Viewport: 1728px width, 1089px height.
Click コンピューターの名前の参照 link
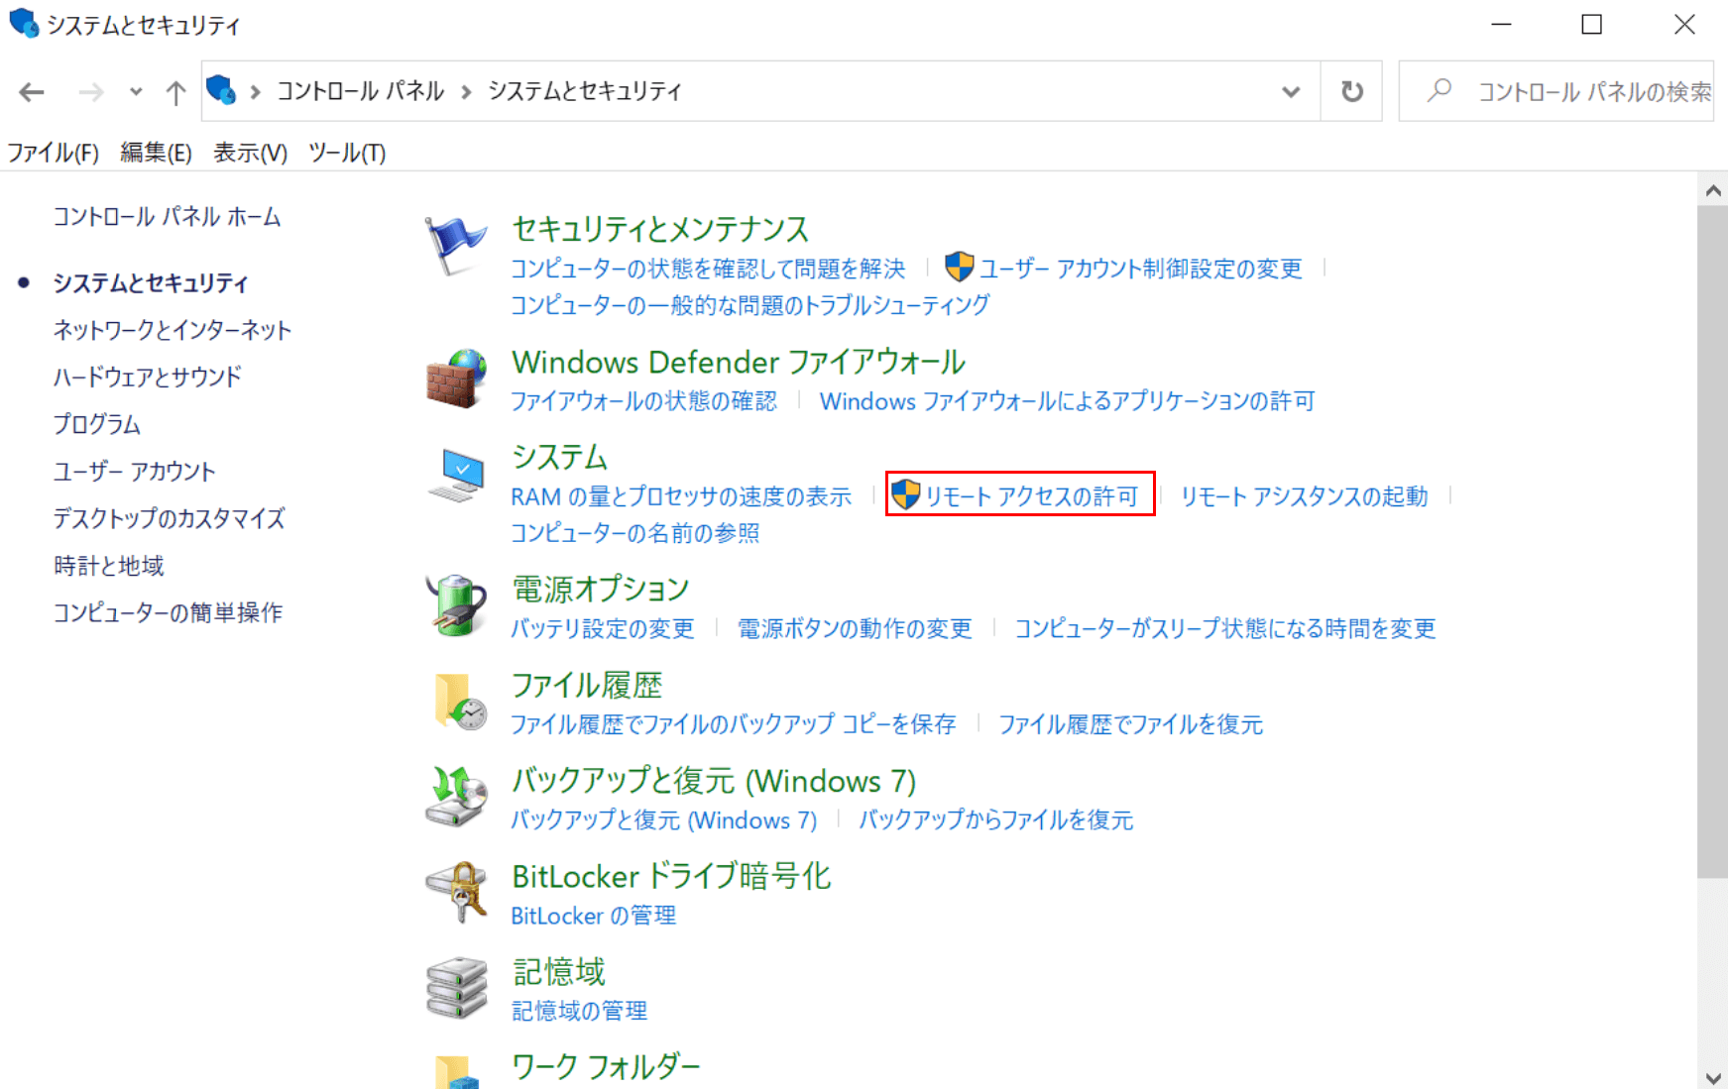tap(635, 533)
